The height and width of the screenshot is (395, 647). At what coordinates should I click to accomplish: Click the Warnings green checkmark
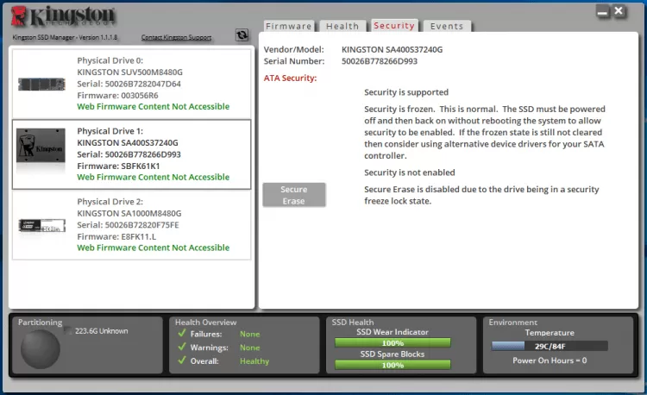tap(180, 348)
